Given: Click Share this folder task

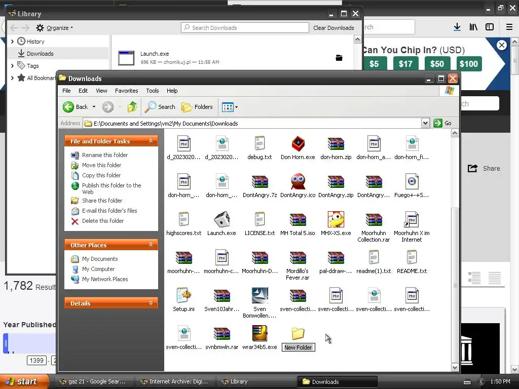Looking at the screenshot, I should tap(102, 201).
